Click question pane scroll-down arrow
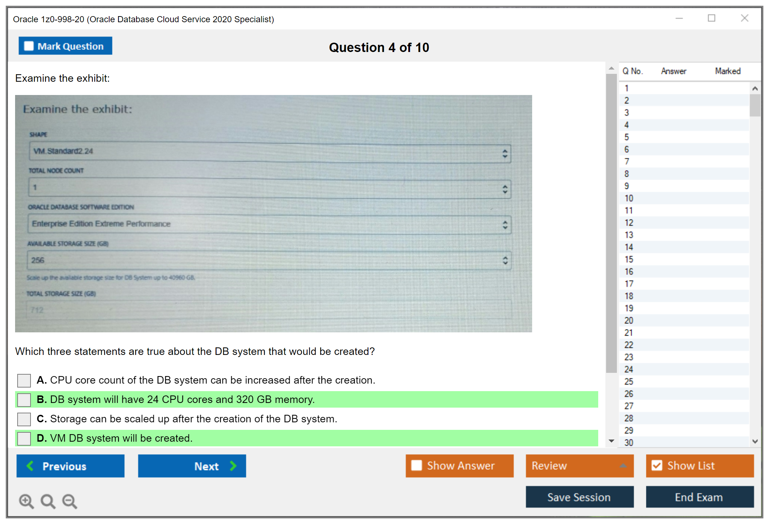Screen dimensions: 772x527 (611, 441)
